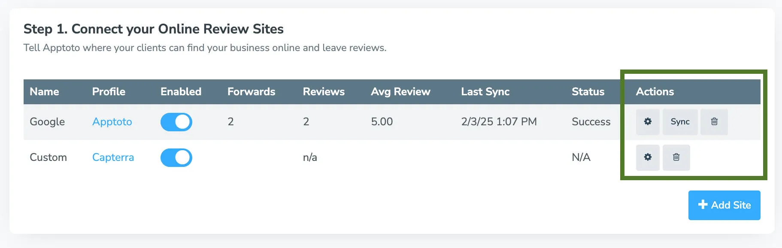Image resolution: width=782 pixels, height=248 pixels.
Task: Delete the Google review site
Action: pyautogui.click(x=714, y=122)
